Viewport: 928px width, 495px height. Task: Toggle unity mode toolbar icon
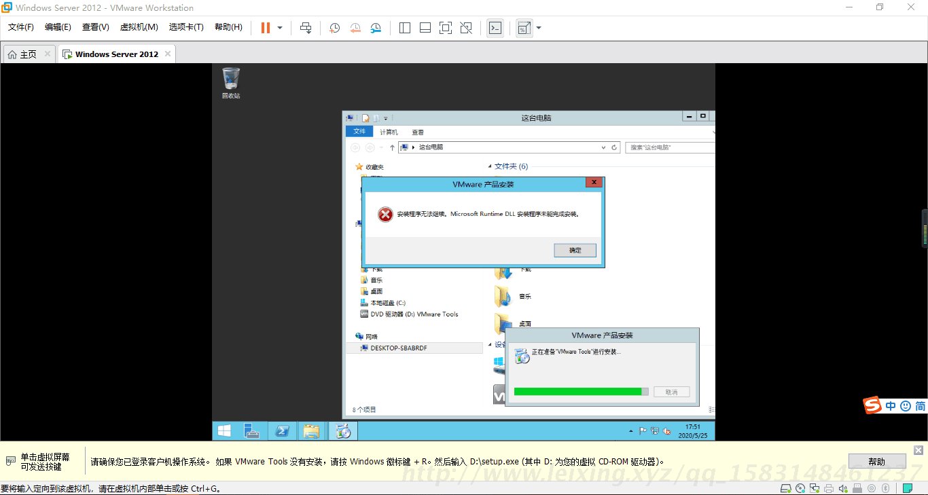[x=466, y=28]
